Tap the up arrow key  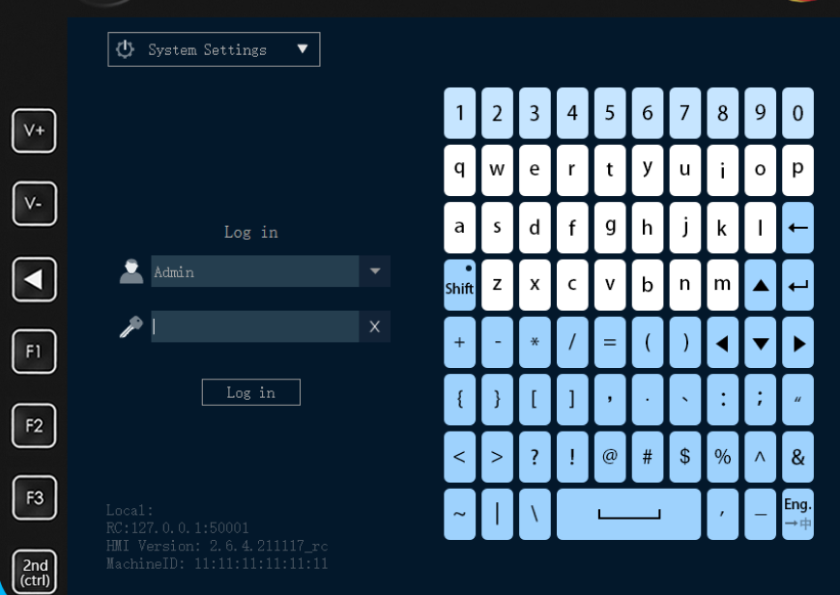pyautogui.click(x=760, y=285)
